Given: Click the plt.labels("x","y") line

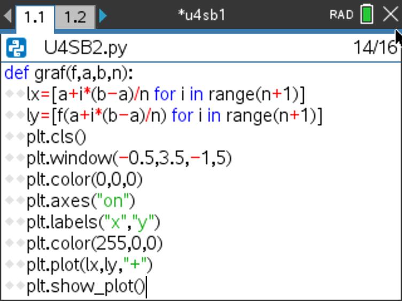Looking at the screenshot, I should point(93,223).
